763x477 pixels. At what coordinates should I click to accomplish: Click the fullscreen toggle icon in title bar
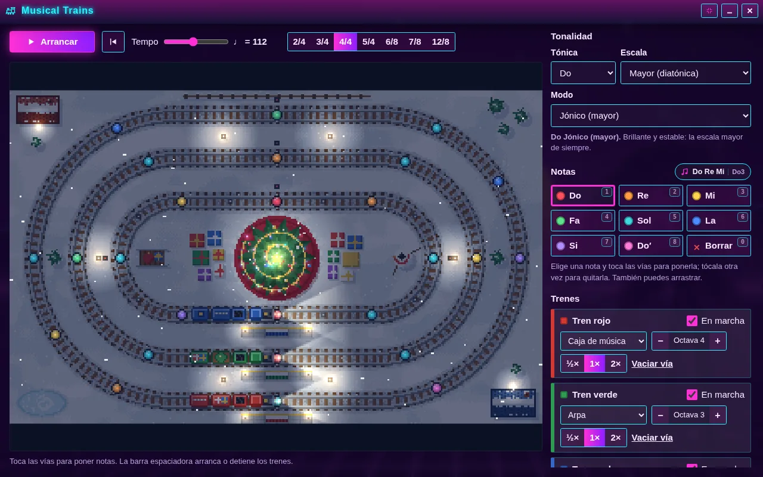[709, 11]
